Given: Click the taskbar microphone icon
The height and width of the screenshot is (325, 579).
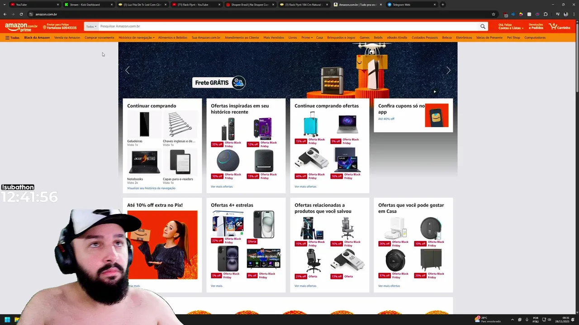Looking at the screenshot, I should click(x=527, y=320).
